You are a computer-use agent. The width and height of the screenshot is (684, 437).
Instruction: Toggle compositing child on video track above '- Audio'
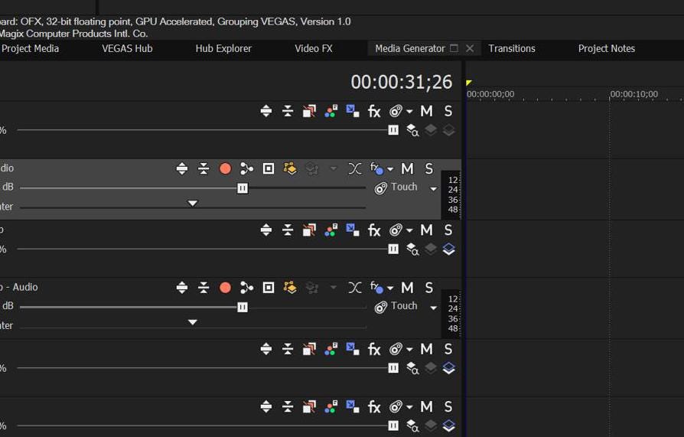point(449,249)
